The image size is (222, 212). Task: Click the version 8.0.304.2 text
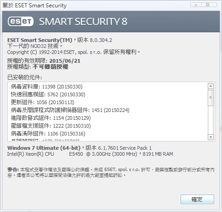[101, 40]
